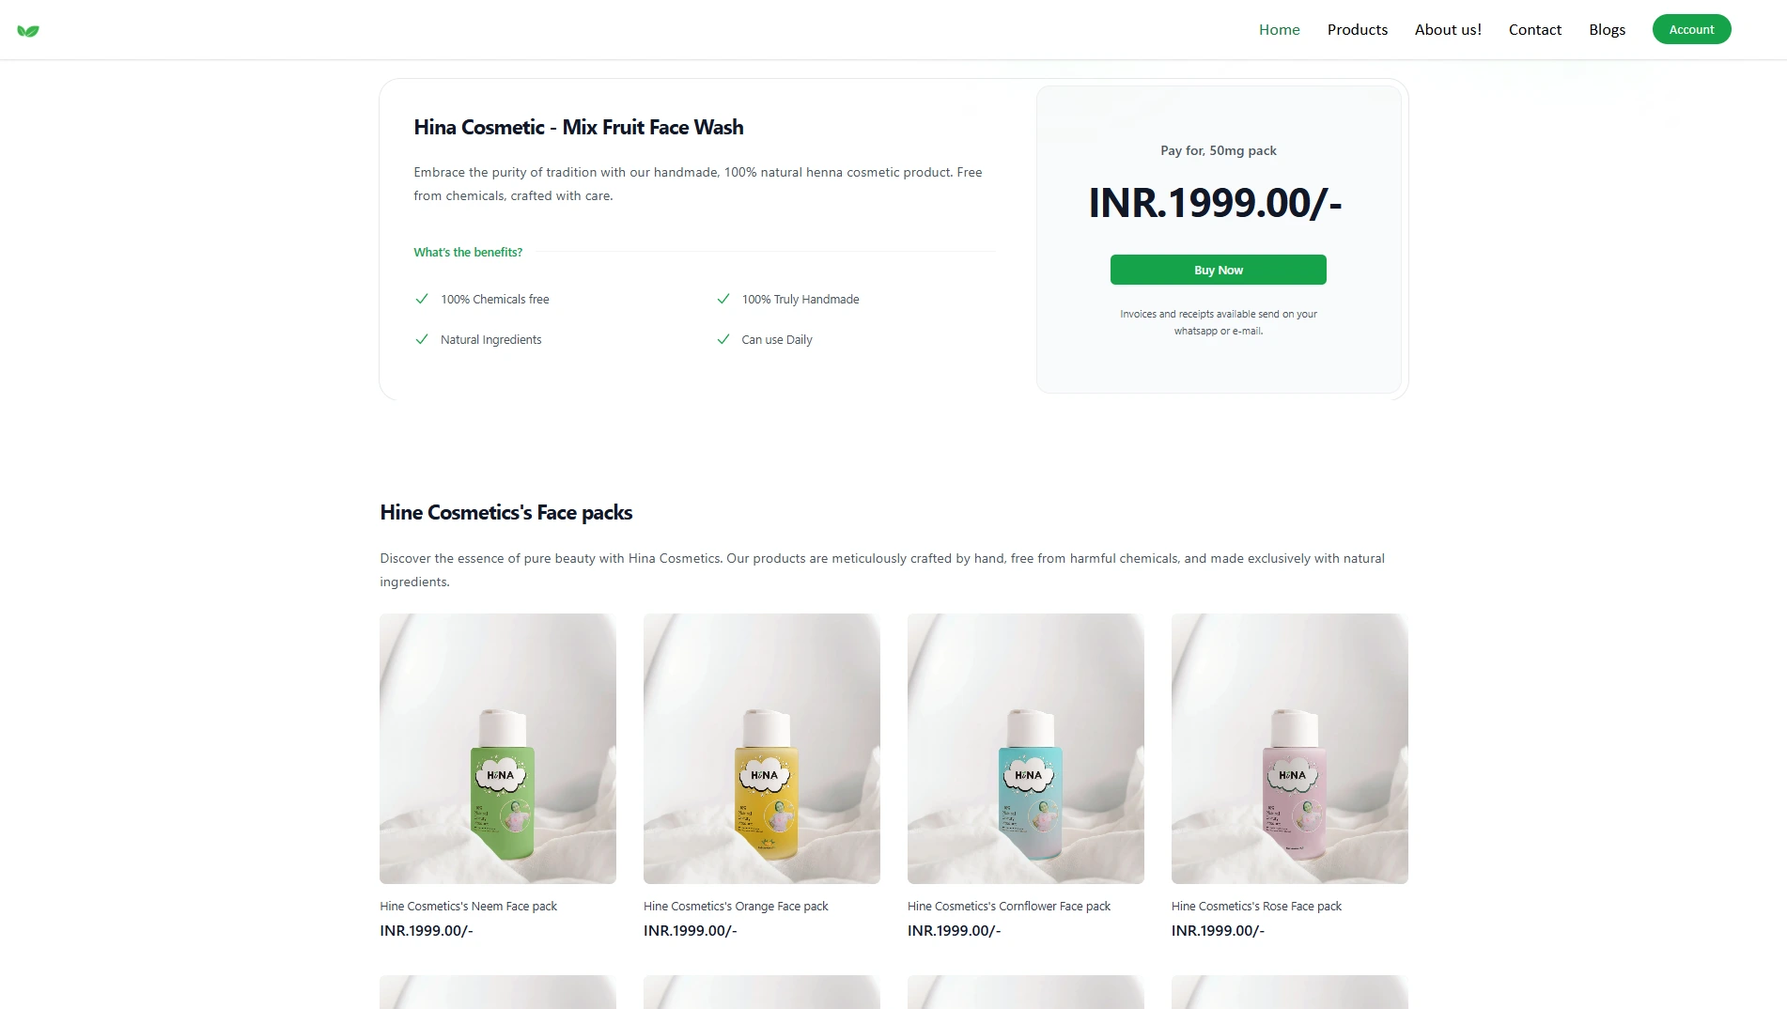Click the checkmark beside 100% Chemicals free
The height and width of the screenshot is (1009, 1787).
(x=421, y=299)
